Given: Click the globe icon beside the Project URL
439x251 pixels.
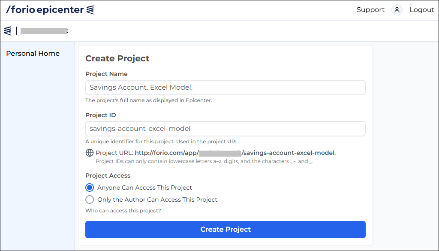Looking at the screenshot, I should 89,152.
